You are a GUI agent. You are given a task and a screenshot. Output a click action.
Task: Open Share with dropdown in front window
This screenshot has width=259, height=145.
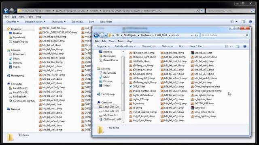click(149, 46)
